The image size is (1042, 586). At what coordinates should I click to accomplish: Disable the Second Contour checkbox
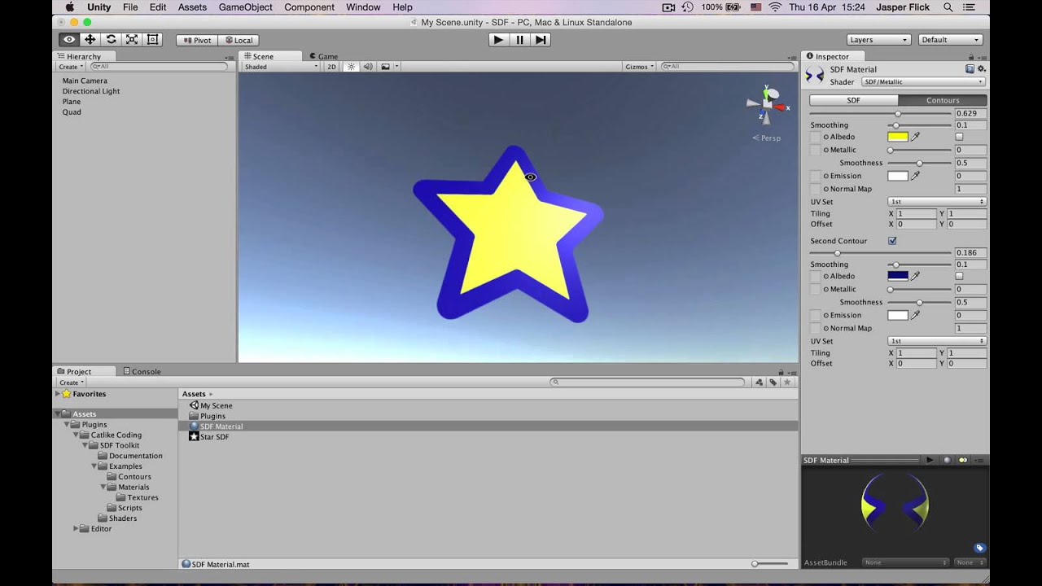click(x=894, y=240)
